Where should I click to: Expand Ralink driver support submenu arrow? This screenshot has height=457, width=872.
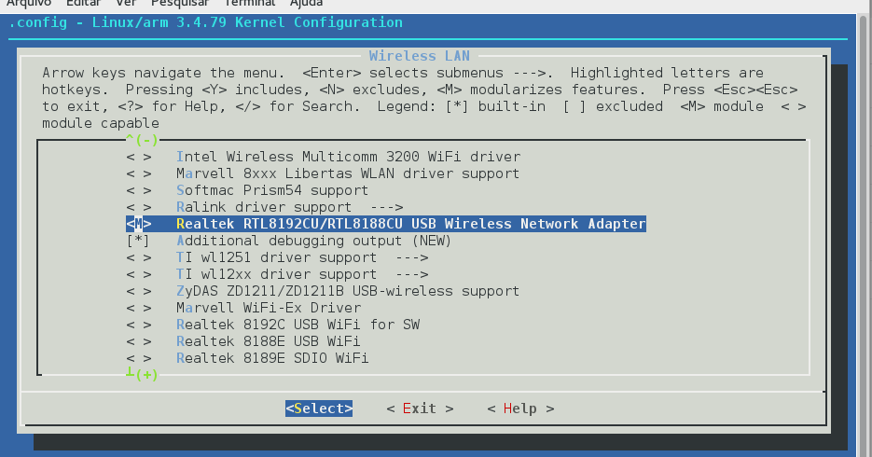[386, 207]
